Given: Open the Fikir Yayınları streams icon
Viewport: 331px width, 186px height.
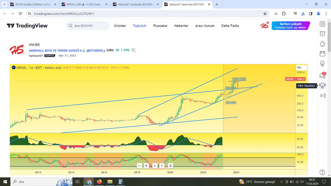Looking at the screenshot, I should tap(322, 86).
